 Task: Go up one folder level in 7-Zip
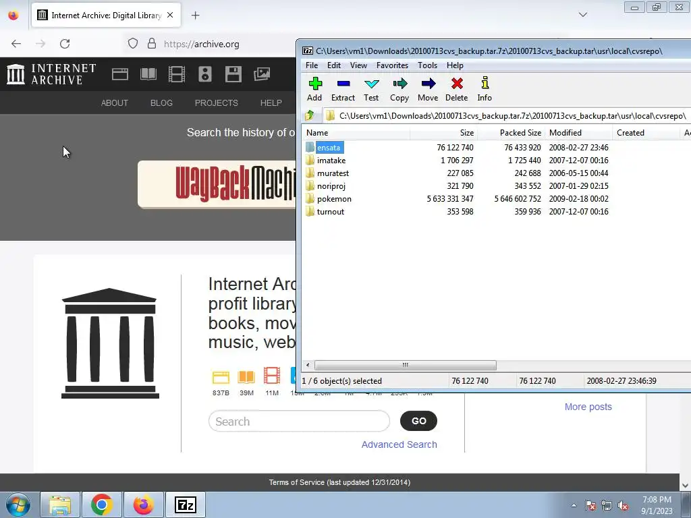click(310, 115)
